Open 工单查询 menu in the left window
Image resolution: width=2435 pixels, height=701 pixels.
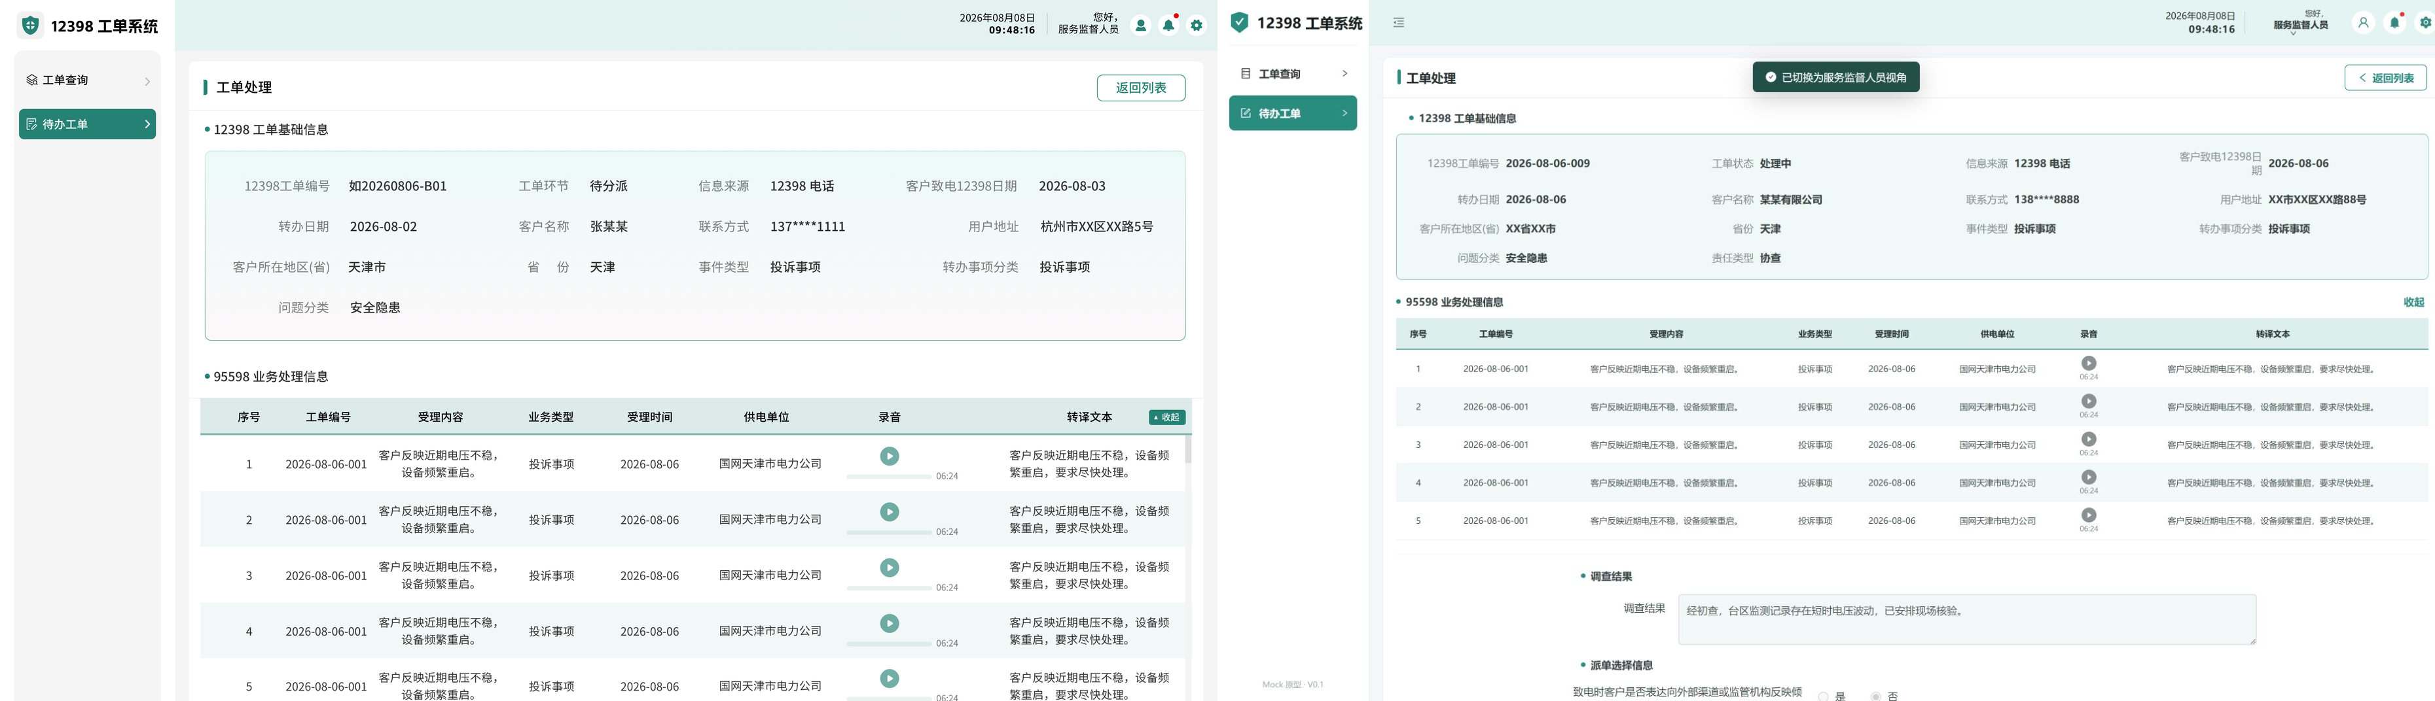pos(88,80)
